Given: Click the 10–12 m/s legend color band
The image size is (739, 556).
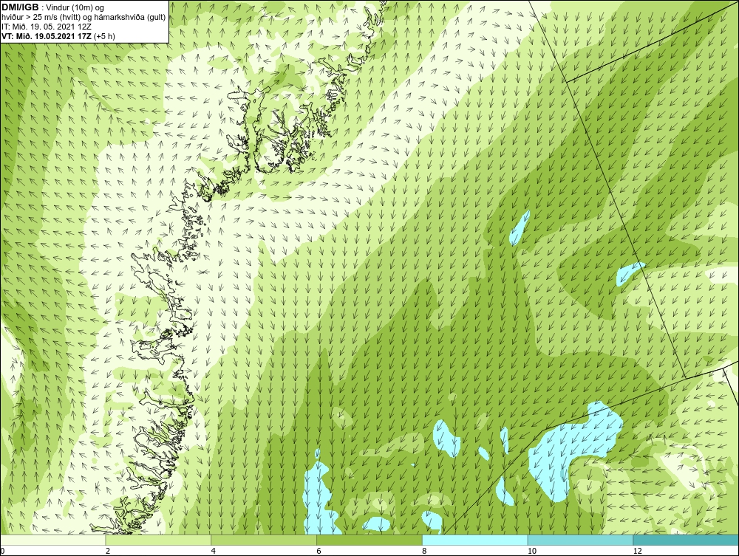Looking at the screenshot, I should [581, 540].
